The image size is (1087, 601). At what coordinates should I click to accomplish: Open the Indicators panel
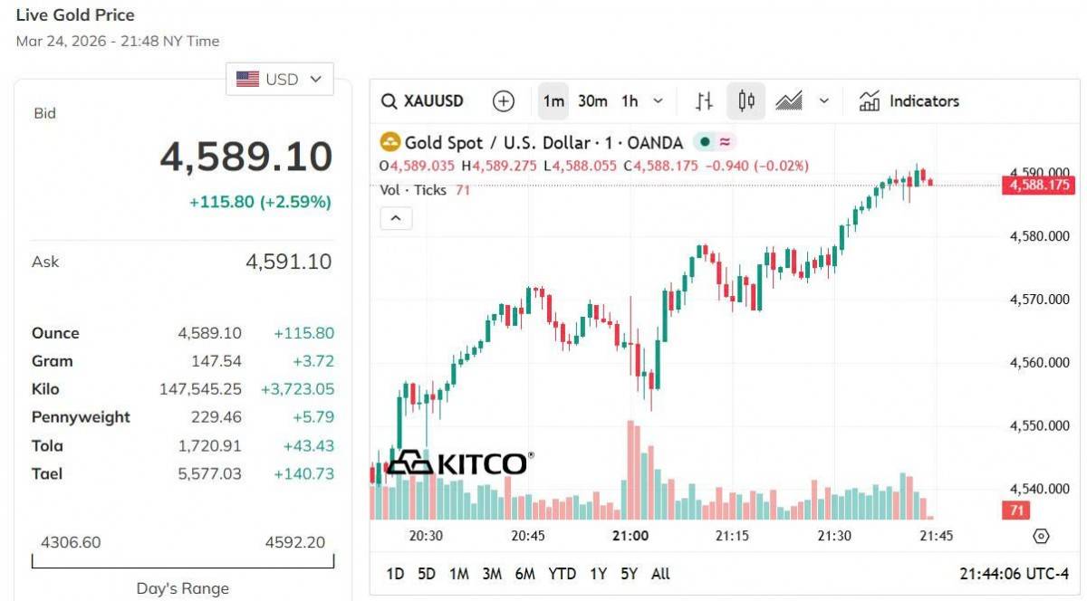click(x=909, y=101)
